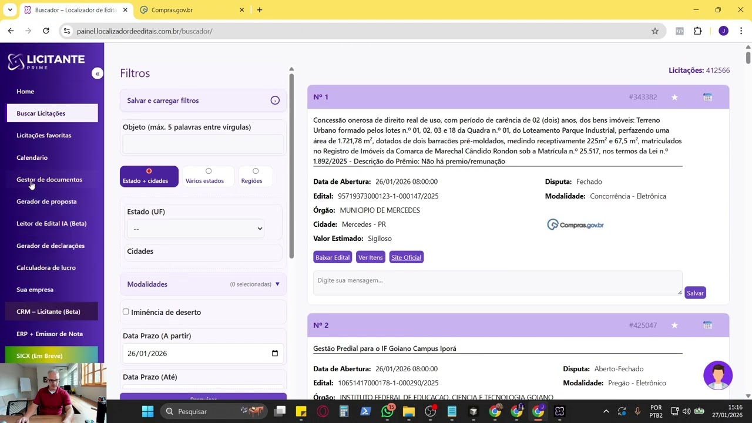Click Baixar Edital for licitação Nº 1
752x423 pixels.
point(333,257)
